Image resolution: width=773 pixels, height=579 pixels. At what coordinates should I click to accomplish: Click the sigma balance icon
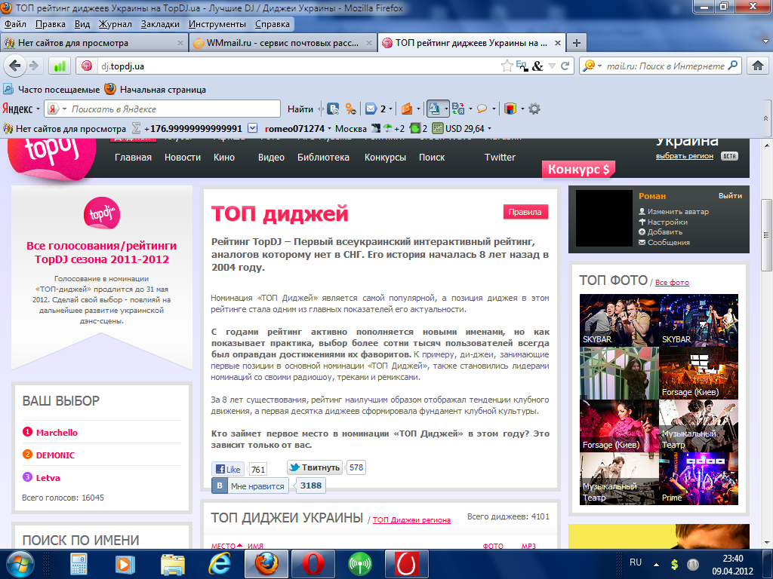pyautogui.click(x=136, y=128)
